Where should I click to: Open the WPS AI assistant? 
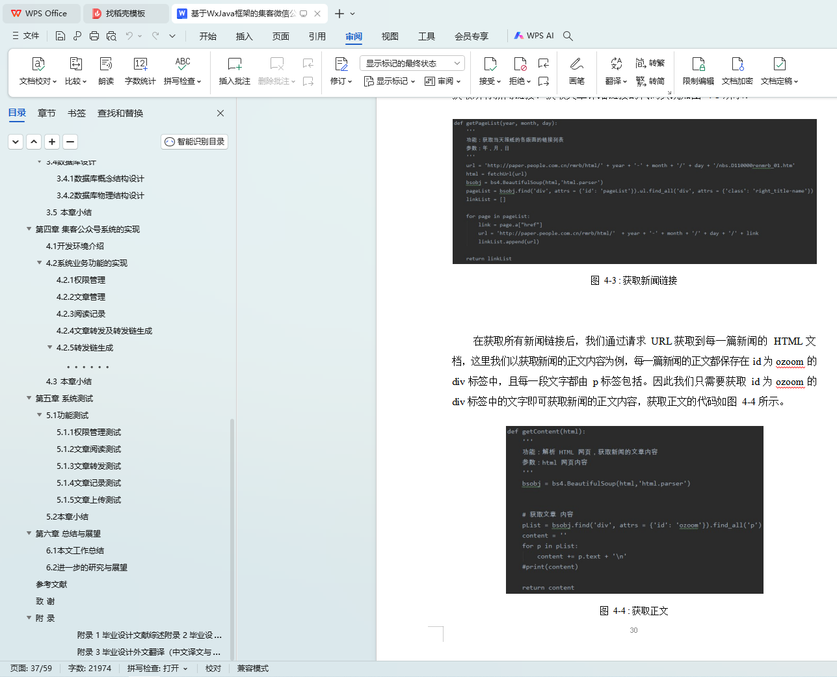(534, 36)
